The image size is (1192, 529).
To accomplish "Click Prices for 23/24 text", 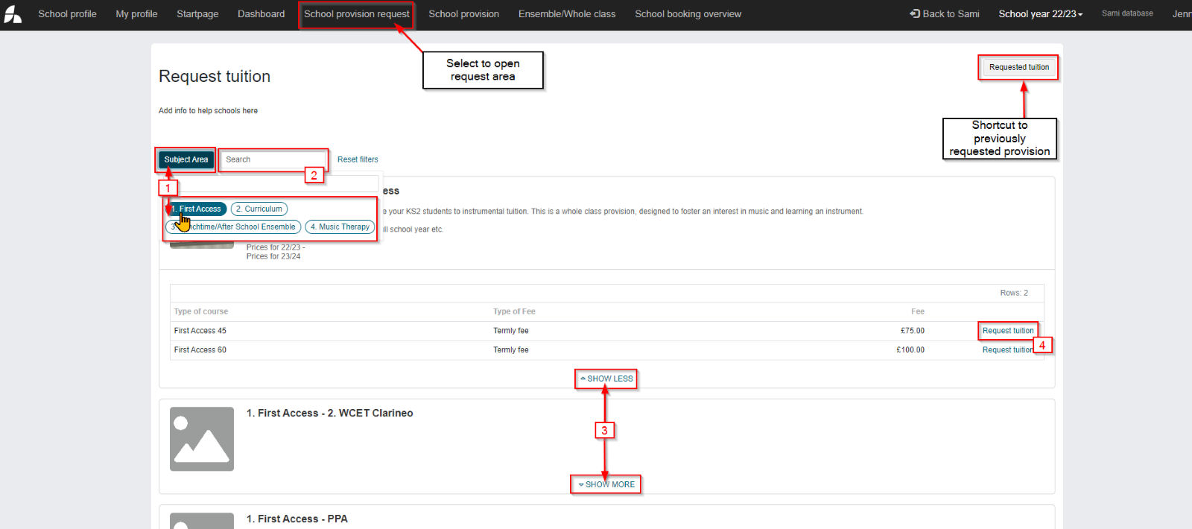I will [273, 256].
